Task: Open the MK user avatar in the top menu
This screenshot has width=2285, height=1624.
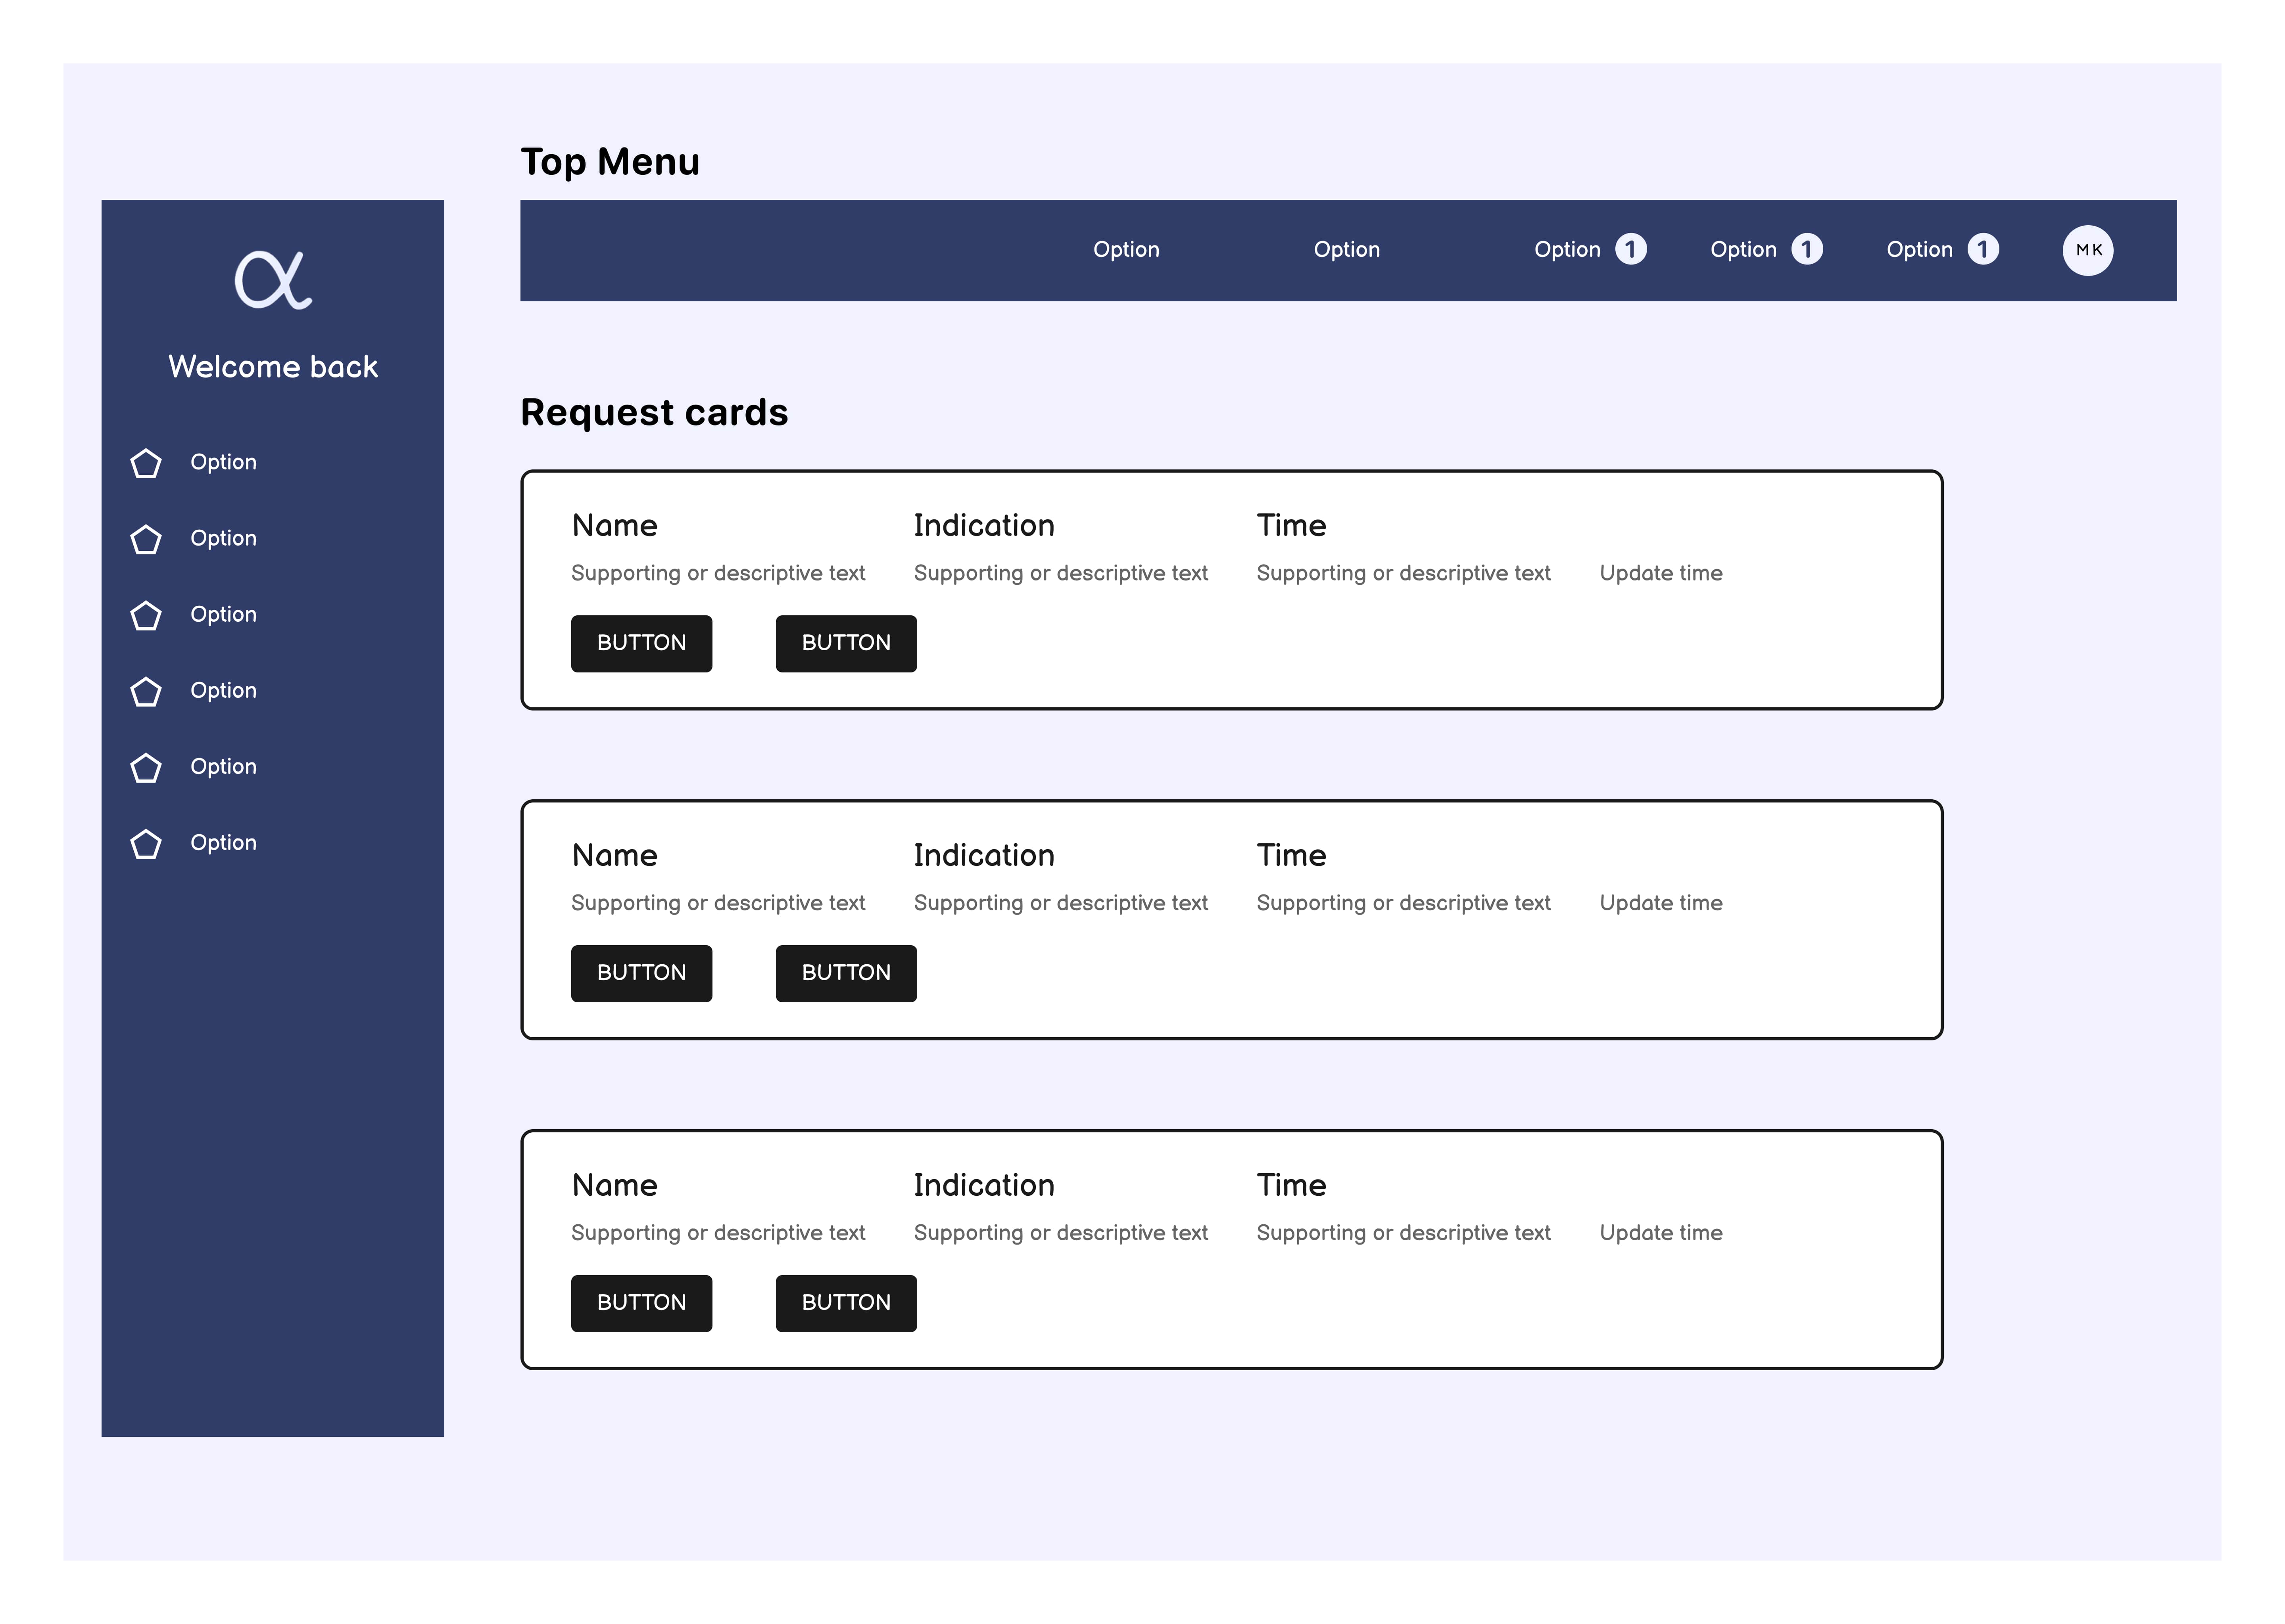Action: (x=2088, y=250)
